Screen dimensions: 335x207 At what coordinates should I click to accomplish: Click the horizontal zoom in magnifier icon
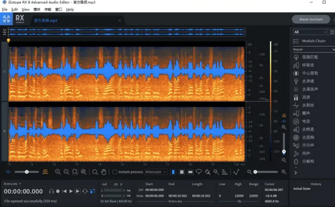(x=57, y=172)
